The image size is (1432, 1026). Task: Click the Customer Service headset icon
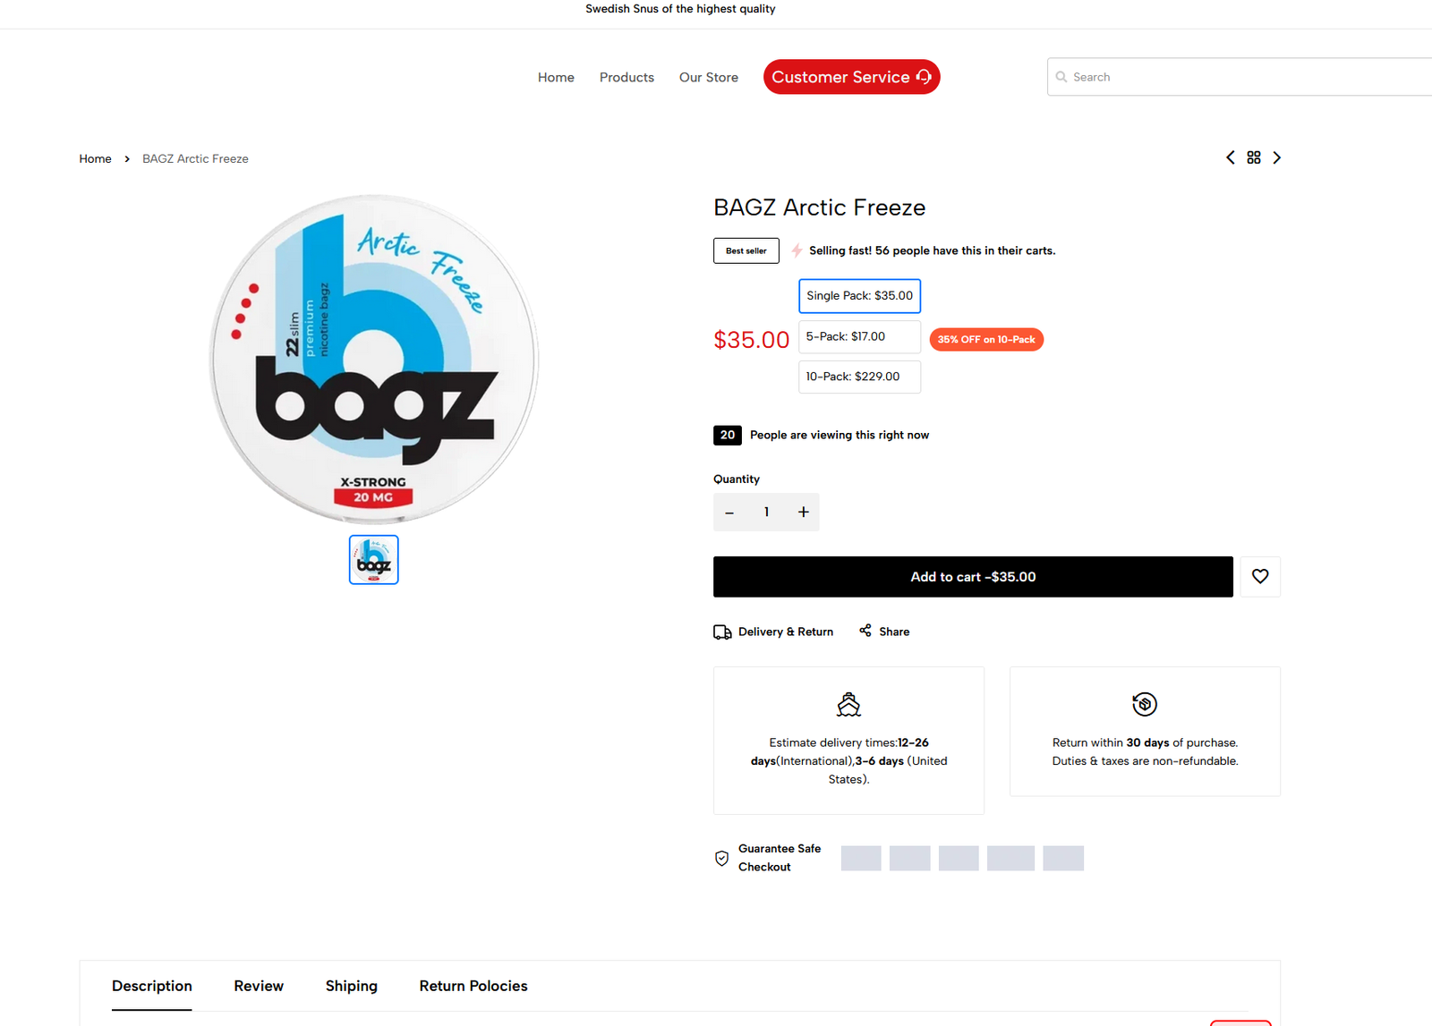click(x=923, y=77)
